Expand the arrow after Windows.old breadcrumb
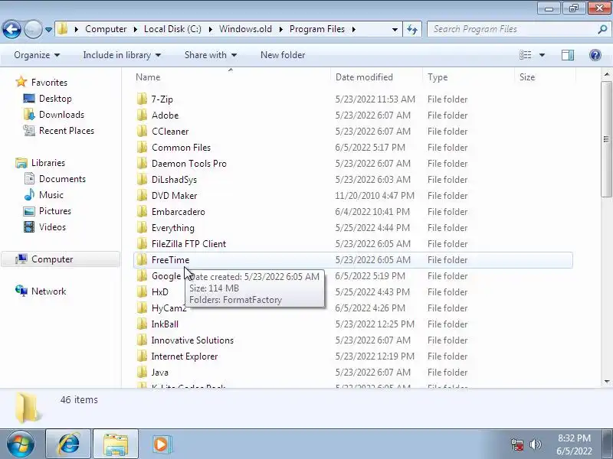The width and height of the screenshot is (613, 459). click(x=280, y=29)
